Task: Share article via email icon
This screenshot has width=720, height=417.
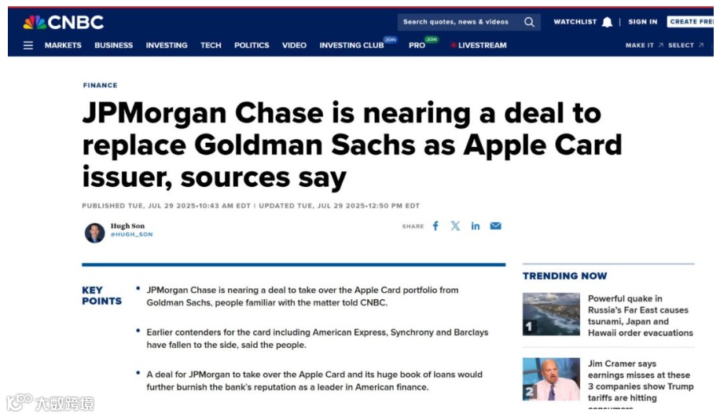Action: [x=495, y=226]
